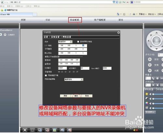Click the stop recording camera icon
This screenshot has height=133, width=163.
(69, 130)
